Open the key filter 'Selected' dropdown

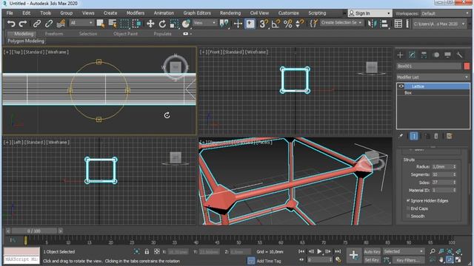click(x=404, y=251)
